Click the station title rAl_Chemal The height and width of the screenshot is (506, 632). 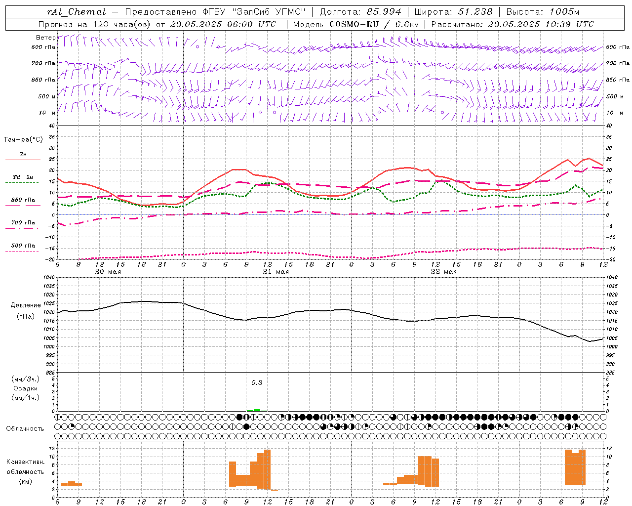point(76,12)
